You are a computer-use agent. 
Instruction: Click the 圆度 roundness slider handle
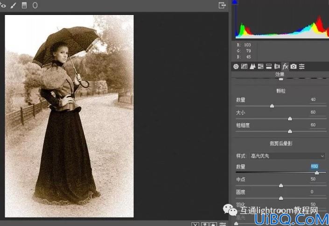(x=281, y=198)
